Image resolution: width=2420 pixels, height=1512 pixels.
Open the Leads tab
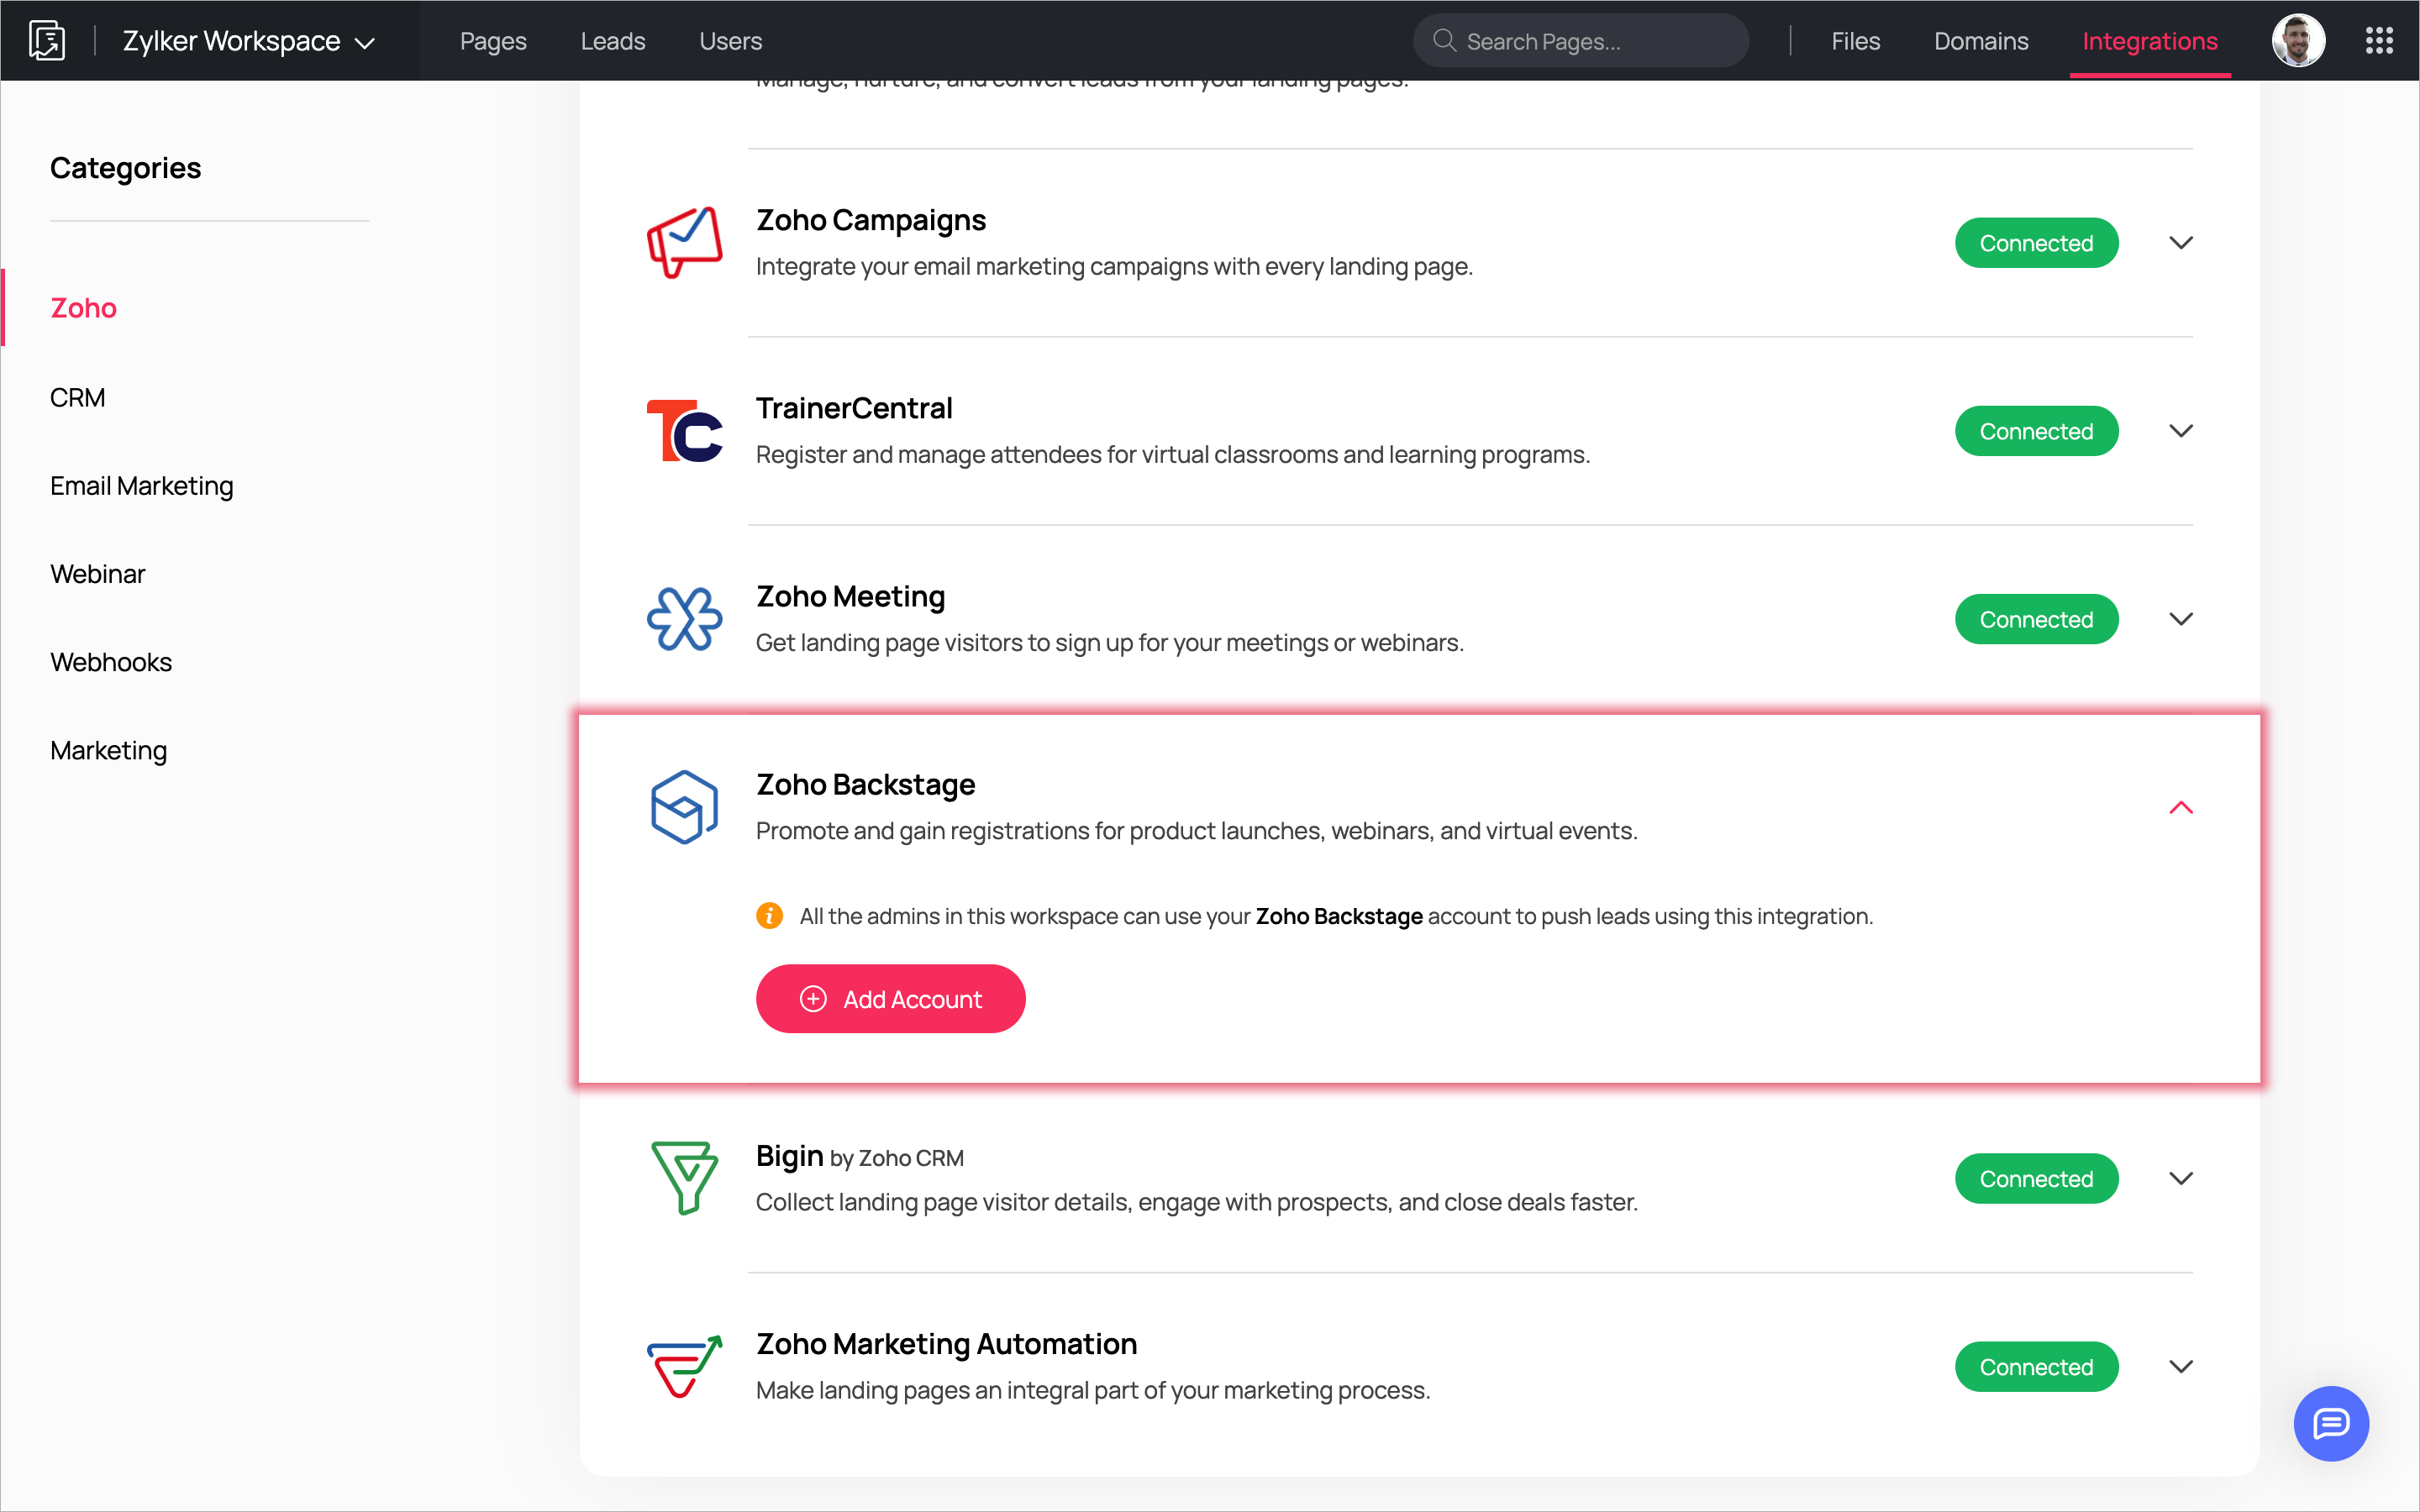[x=612, y=41]
